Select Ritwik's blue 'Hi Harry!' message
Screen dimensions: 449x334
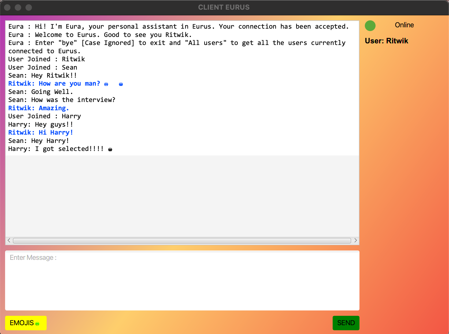(40, 132)
